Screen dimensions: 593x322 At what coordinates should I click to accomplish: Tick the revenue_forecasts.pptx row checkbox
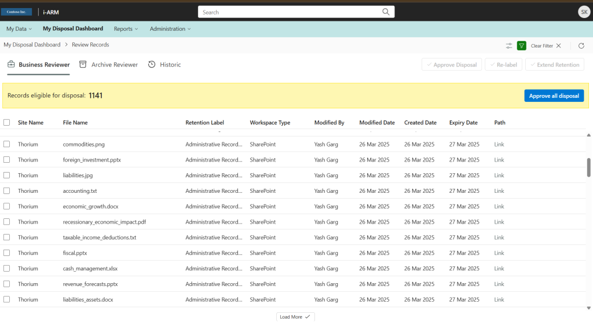click(6, 284)
